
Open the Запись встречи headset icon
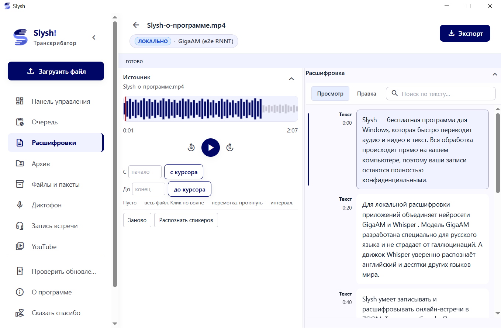[20, 226]
